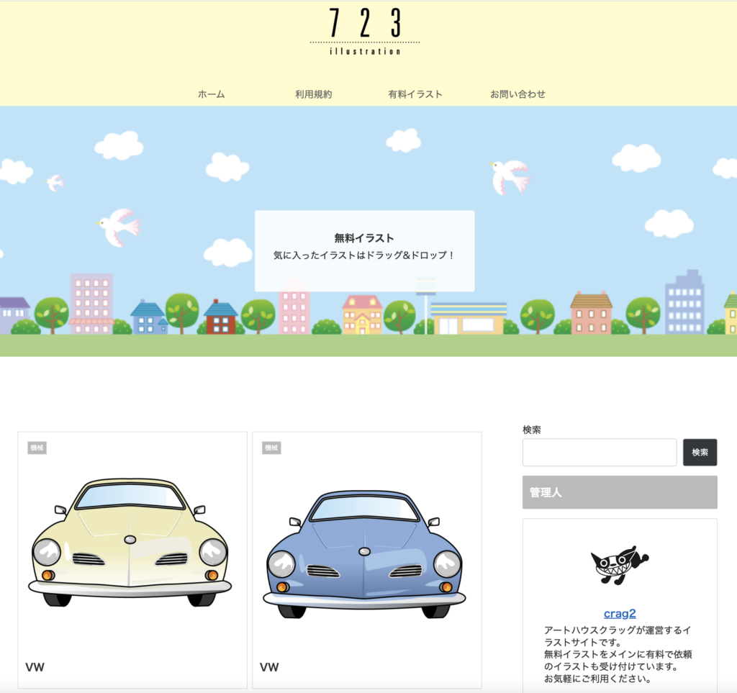The image size is (737, 693).
Task: Click the 機械 tag on cream car card
Action: 37,448
